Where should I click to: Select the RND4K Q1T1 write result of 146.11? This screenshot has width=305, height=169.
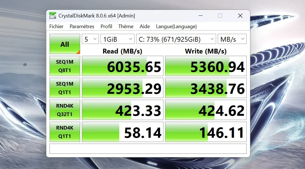pyautogui.click(x=206, y=132)
